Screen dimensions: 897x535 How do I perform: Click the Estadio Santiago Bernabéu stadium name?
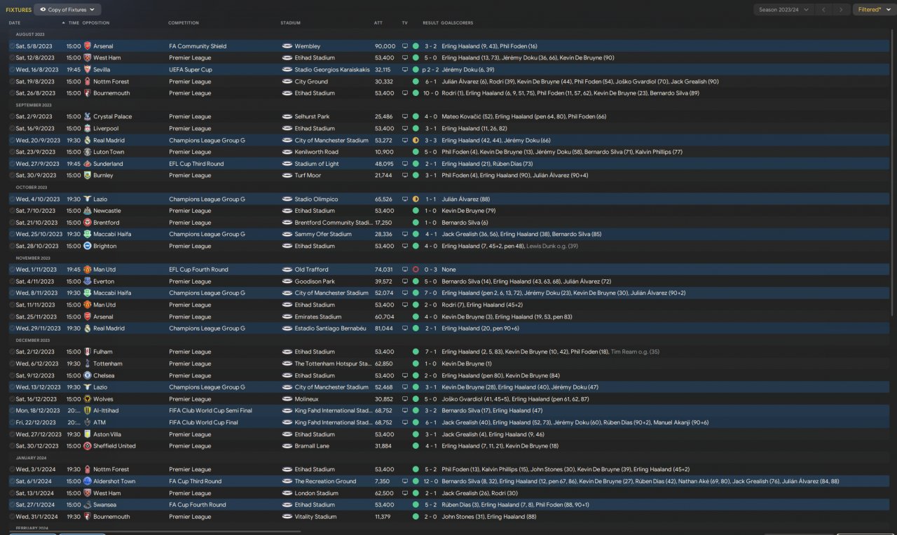pos(329,328)
